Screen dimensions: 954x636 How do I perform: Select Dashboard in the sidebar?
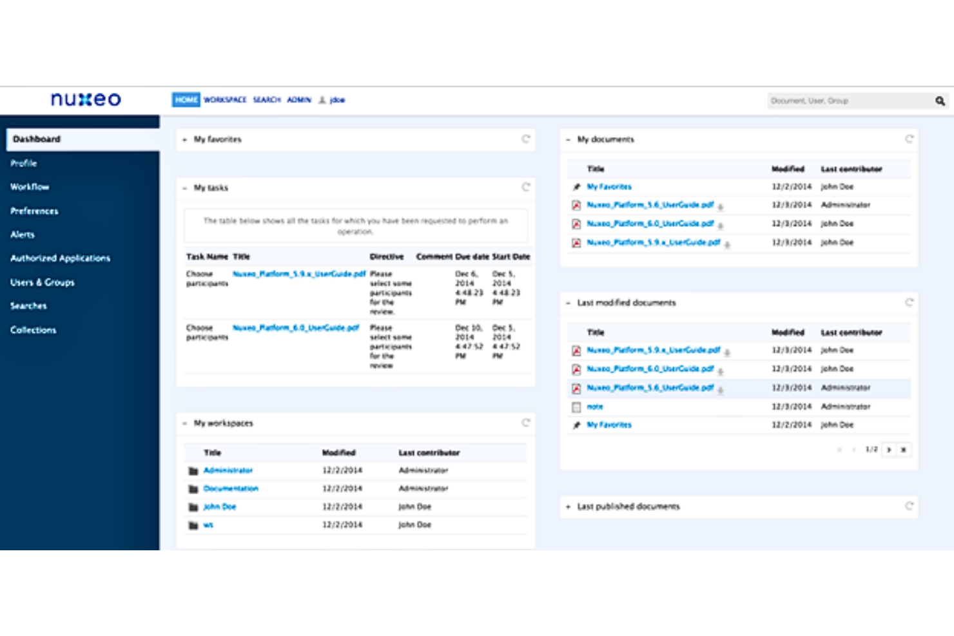pyautogui.click(x=83, y=139)
